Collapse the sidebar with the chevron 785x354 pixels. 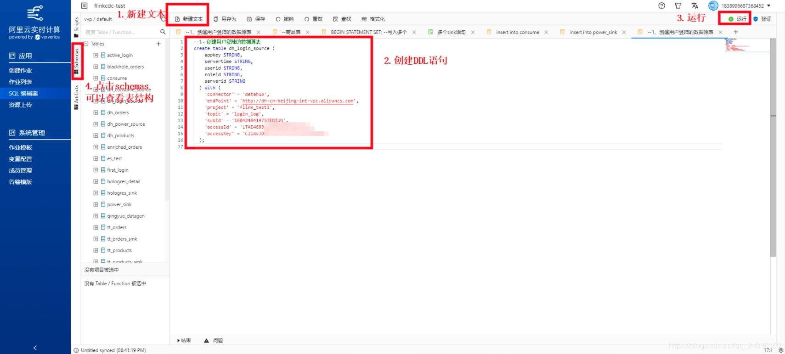coord(35,348)
